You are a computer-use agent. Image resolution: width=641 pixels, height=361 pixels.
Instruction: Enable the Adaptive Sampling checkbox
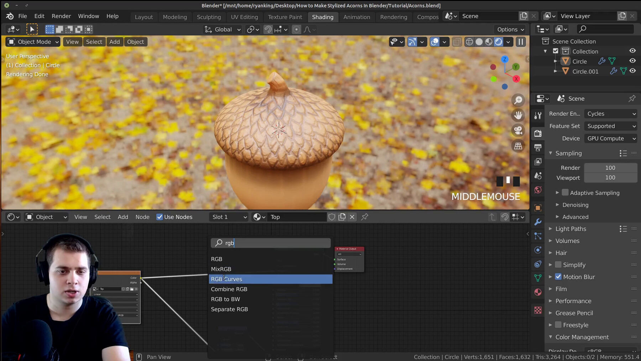pyautogui.click(x=565, y=193)
